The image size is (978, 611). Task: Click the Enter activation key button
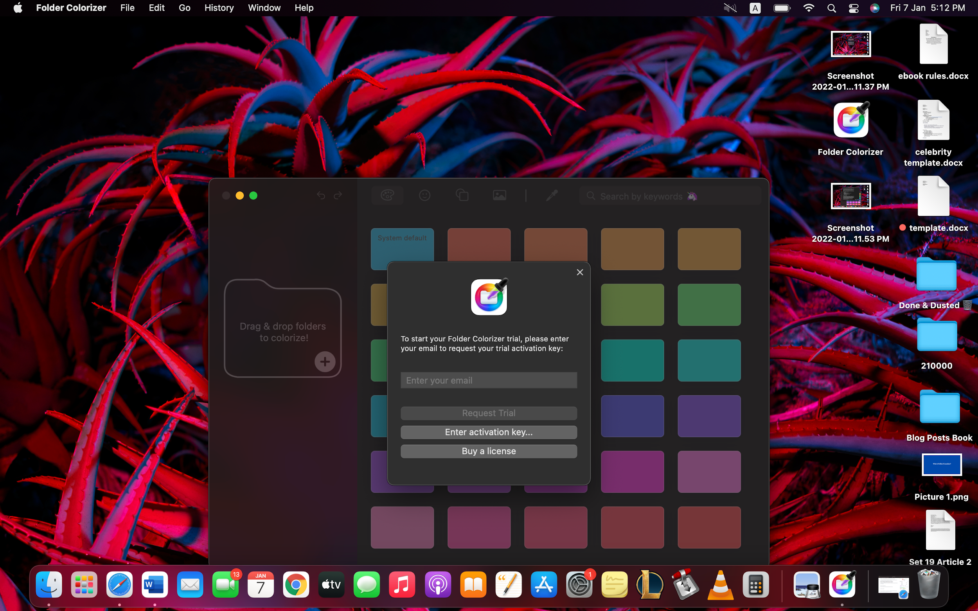pos(489,432)
